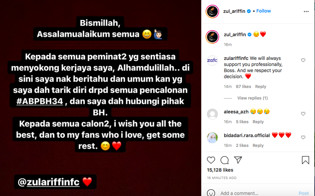Screen dimensions: 315x196
Task: Like the zulariffinfc comment
Action: click(303, 60)
